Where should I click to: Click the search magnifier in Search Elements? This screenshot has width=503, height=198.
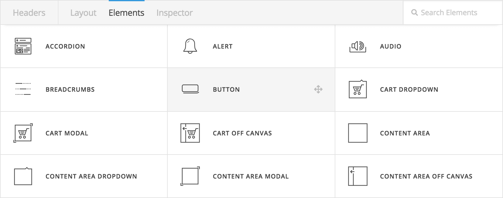[x=414, y=12]
